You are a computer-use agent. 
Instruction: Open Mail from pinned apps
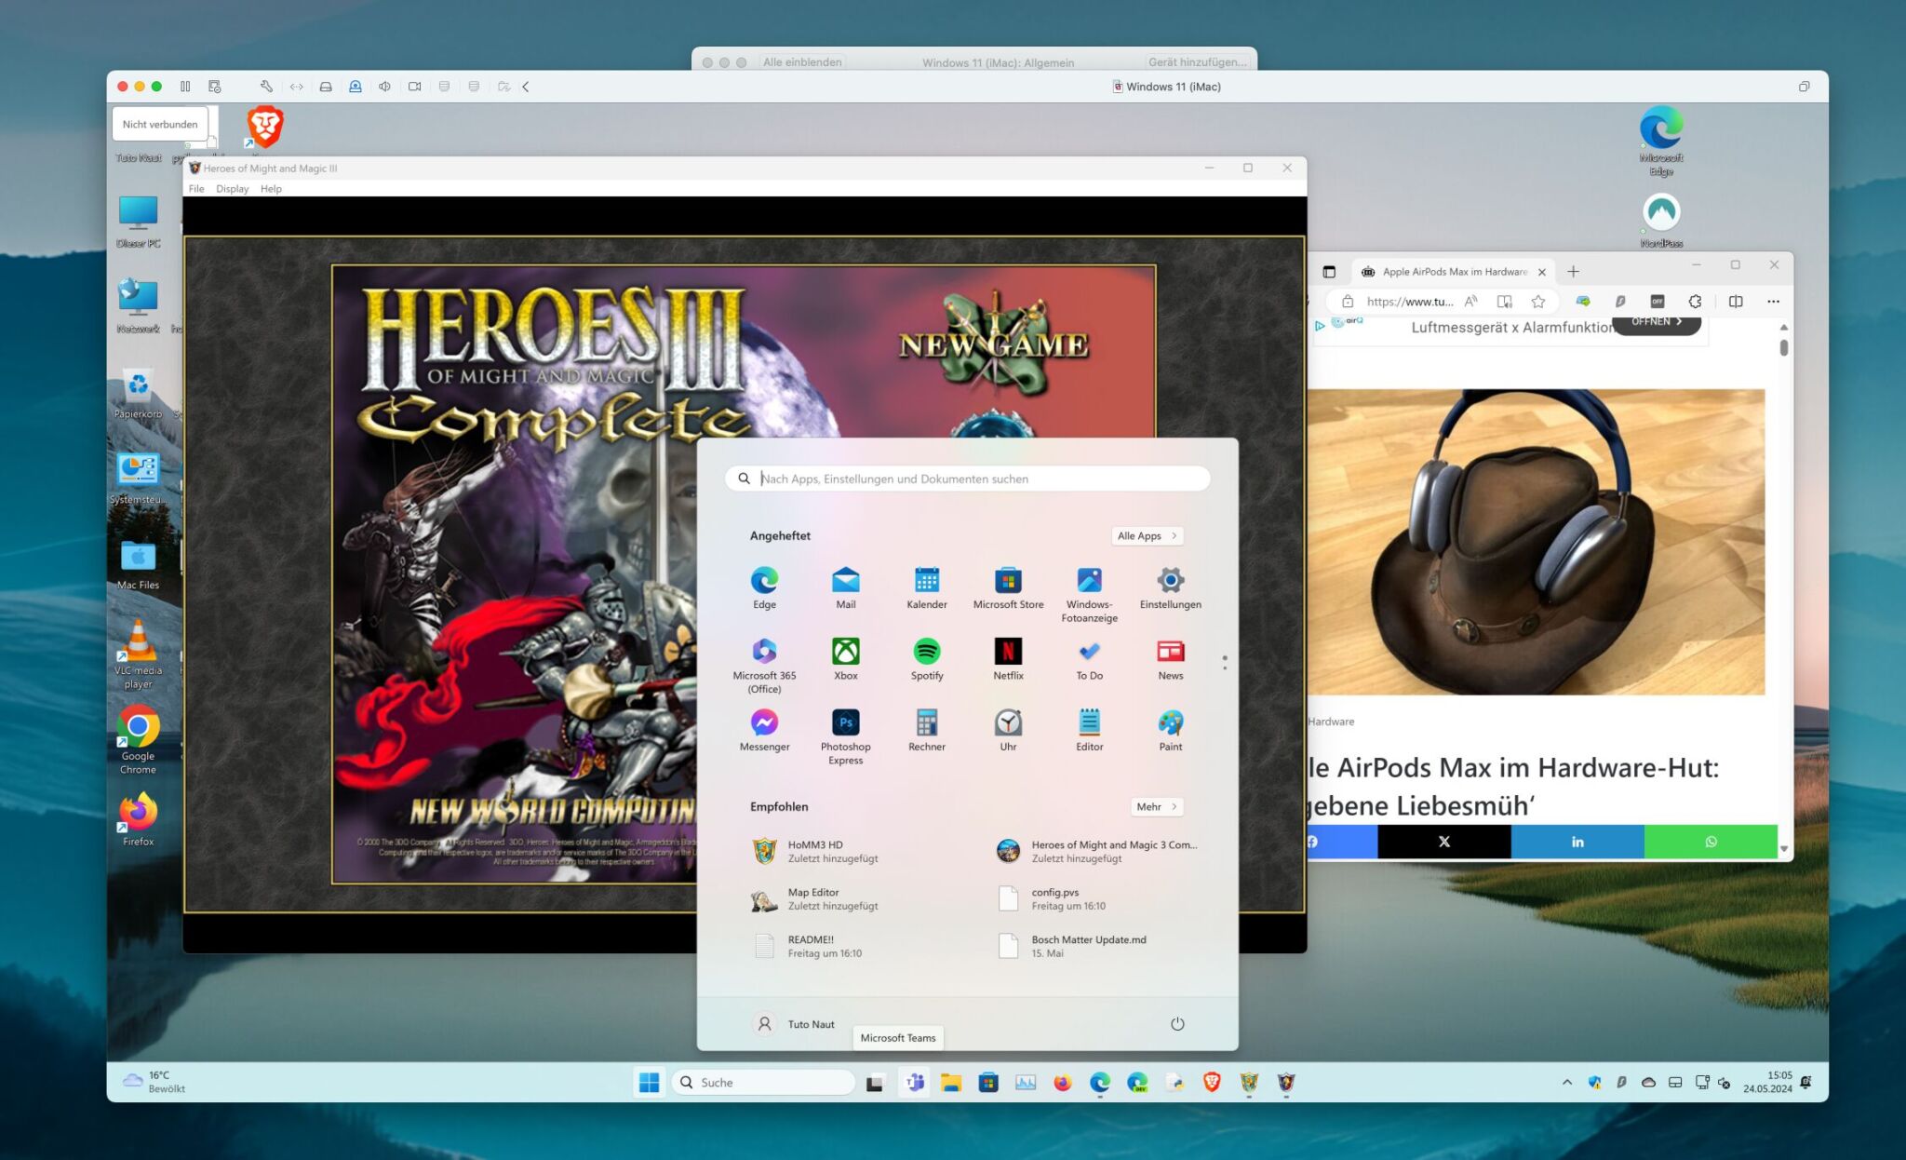click(845, 587)
